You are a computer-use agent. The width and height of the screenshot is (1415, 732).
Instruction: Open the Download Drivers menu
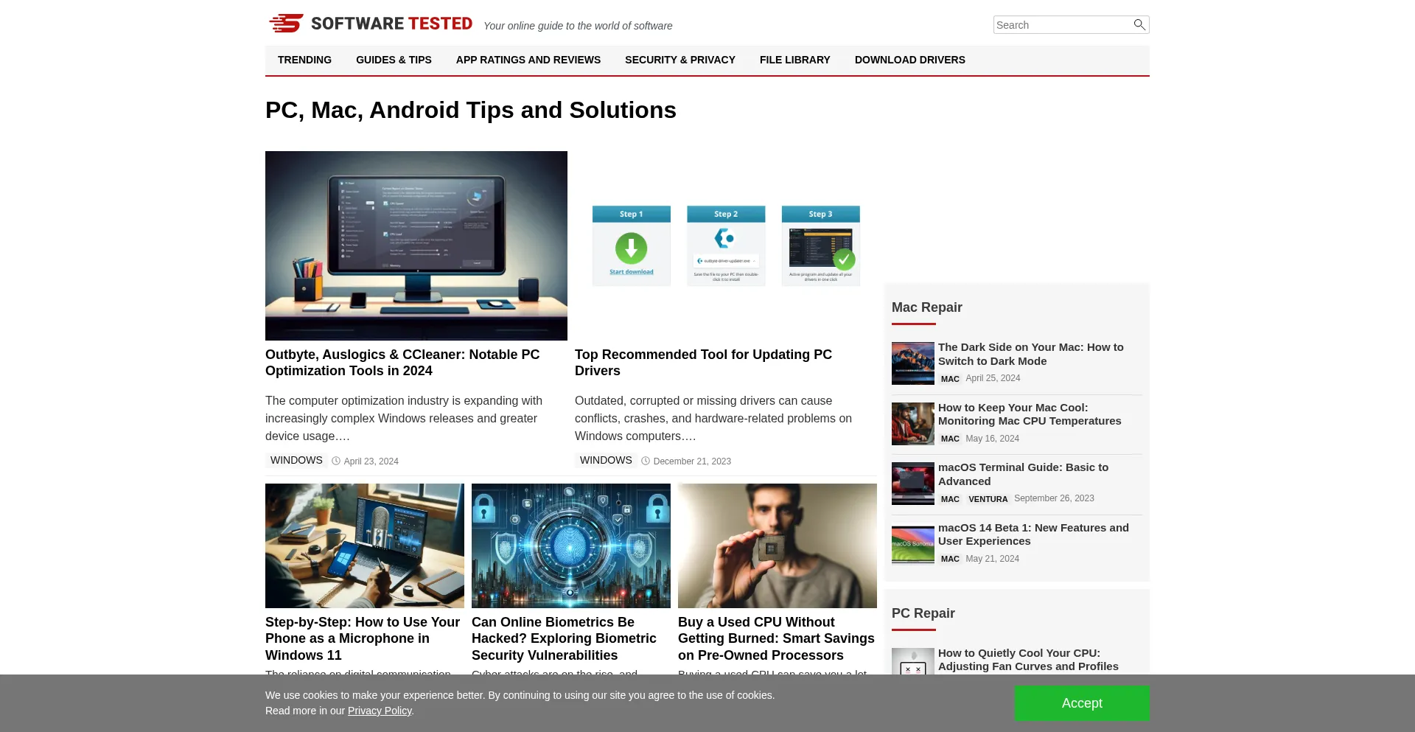(x=909, y=60)
